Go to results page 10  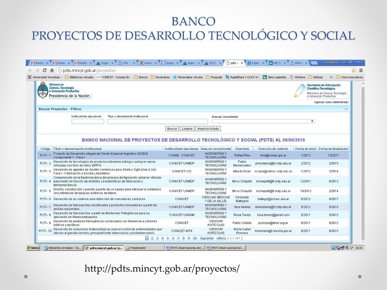(195, 238)
